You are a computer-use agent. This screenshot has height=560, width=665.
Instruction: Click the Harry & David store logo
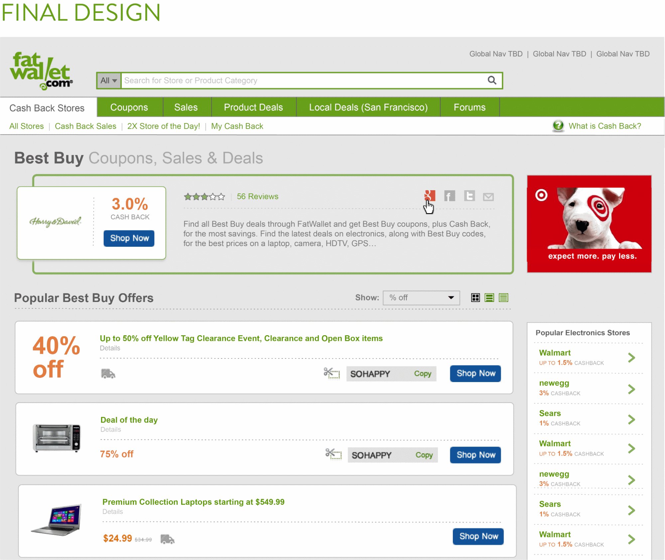point(55,221)
